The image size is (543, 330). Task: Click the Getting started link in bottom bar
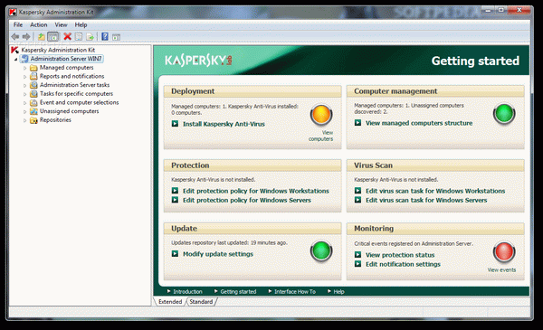tap(238, 292)
